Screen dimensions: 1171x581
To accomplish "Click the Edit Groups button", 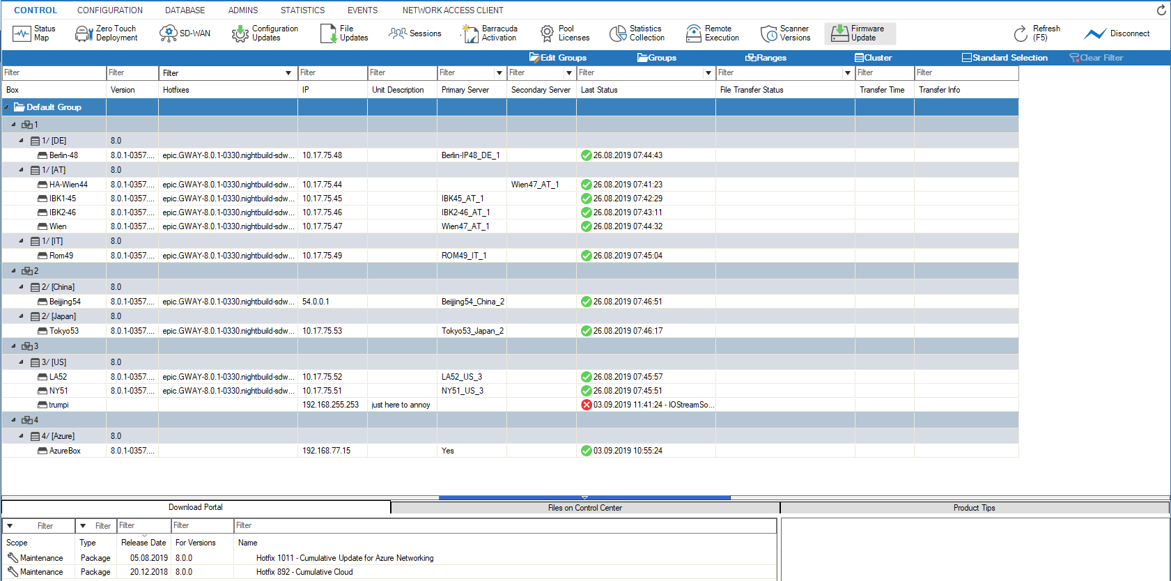I will [557, 58].
